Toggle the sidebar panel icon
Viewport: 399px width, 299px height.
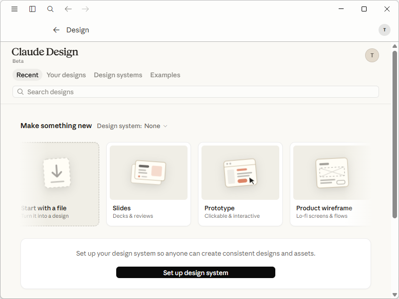click(x=32, y=9)
